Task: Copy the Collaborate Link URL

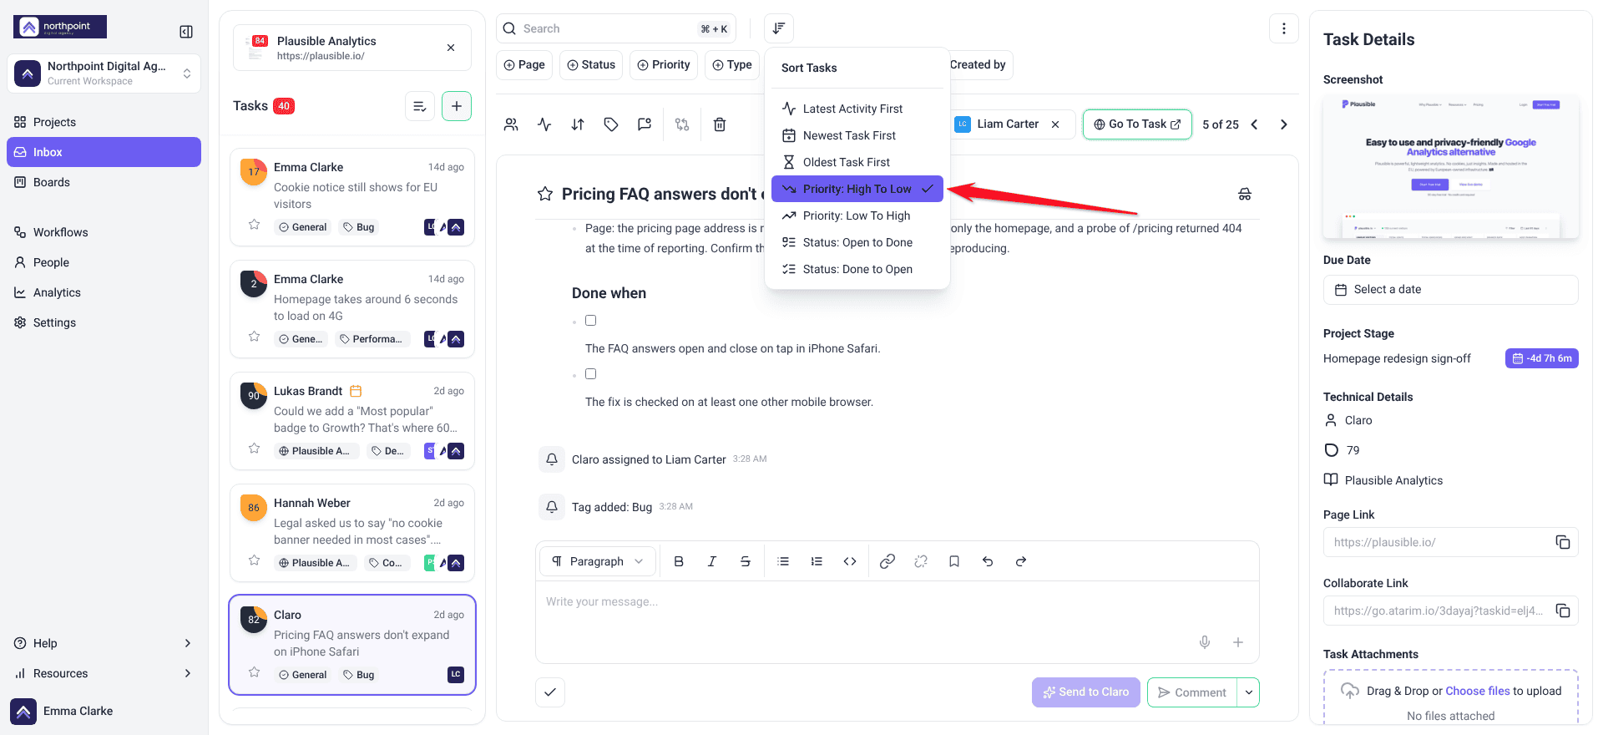Action: (1563, 611)
